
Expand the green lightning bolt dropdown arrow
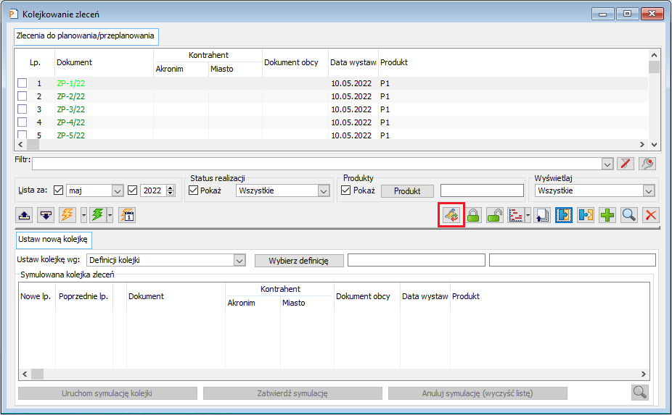click(x=110, y=215)
